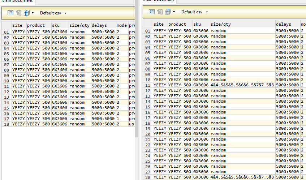Click 'YEEZY 500' product cell in right pane row 06
Screen dimensions: 306x180
click(180, 58)
